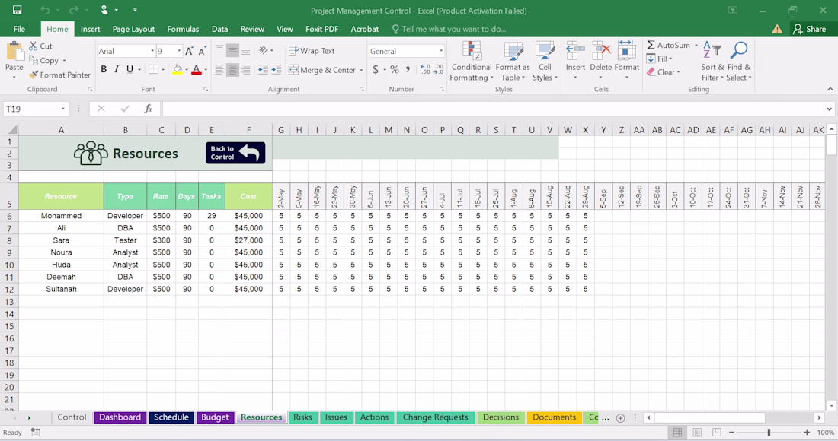The image size is (838, 441).
Task: Add a new sheet with plus icon
Action: pyautogui.click(x=620, y=418)
